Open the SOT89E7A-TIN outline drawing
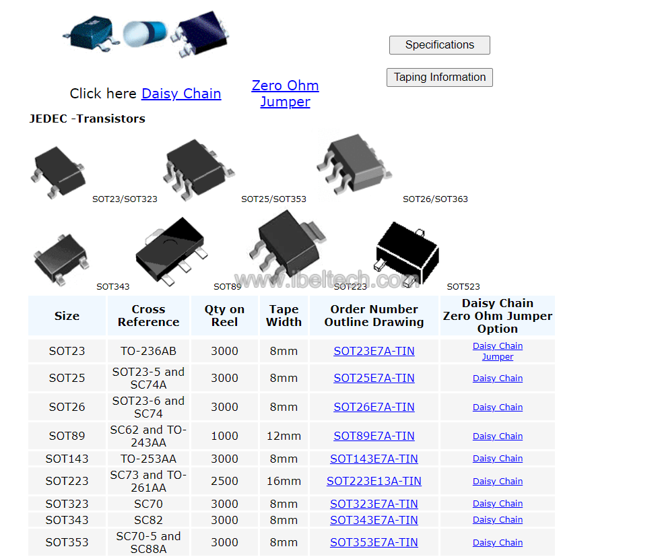 [x=374, y=436]
